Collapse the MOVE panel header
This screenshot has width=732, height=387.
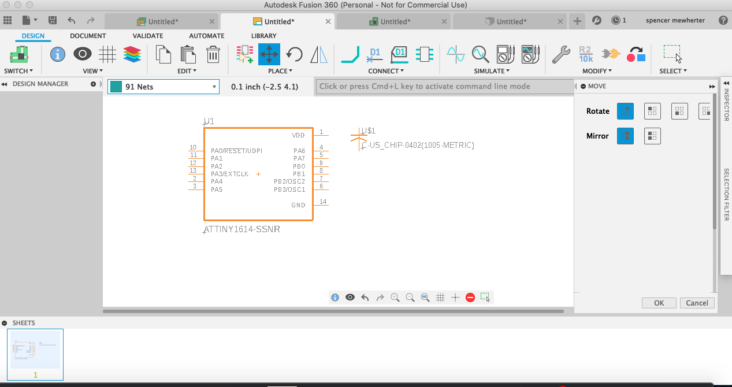[x=583, y=86]
